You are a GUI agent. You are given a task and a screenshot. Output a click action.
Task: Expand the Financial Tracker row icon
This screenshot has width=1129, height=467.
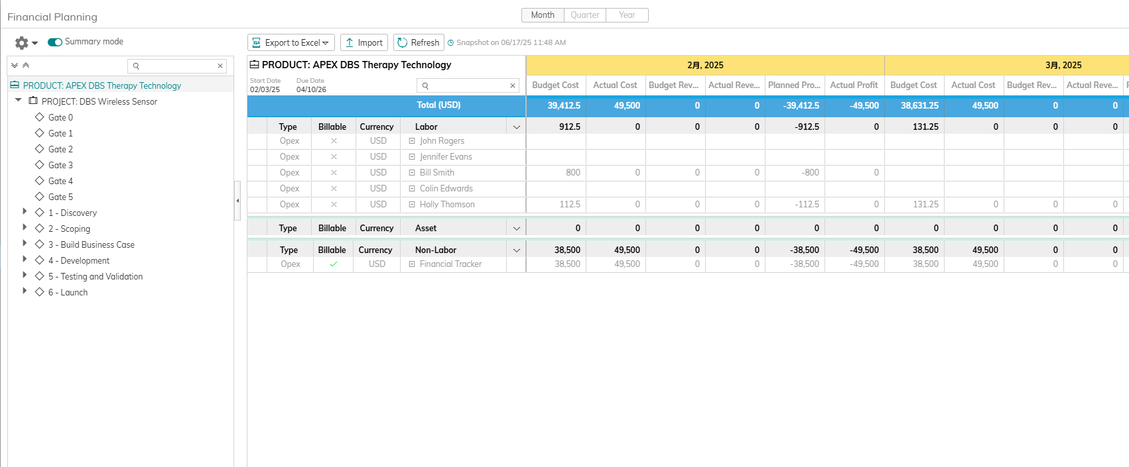412,264
